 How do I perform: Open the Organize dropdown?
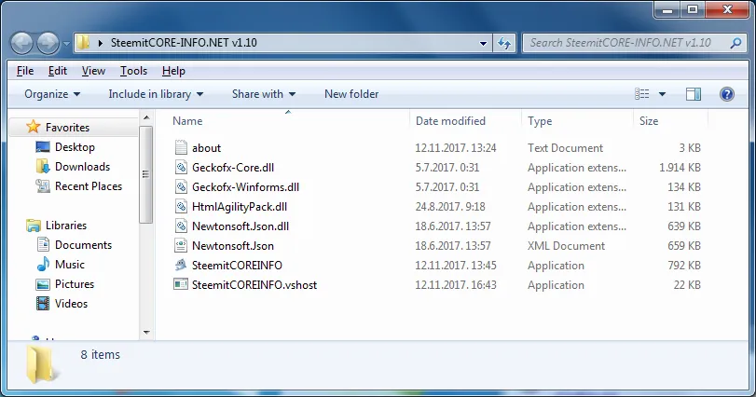[x=52, y=94]
